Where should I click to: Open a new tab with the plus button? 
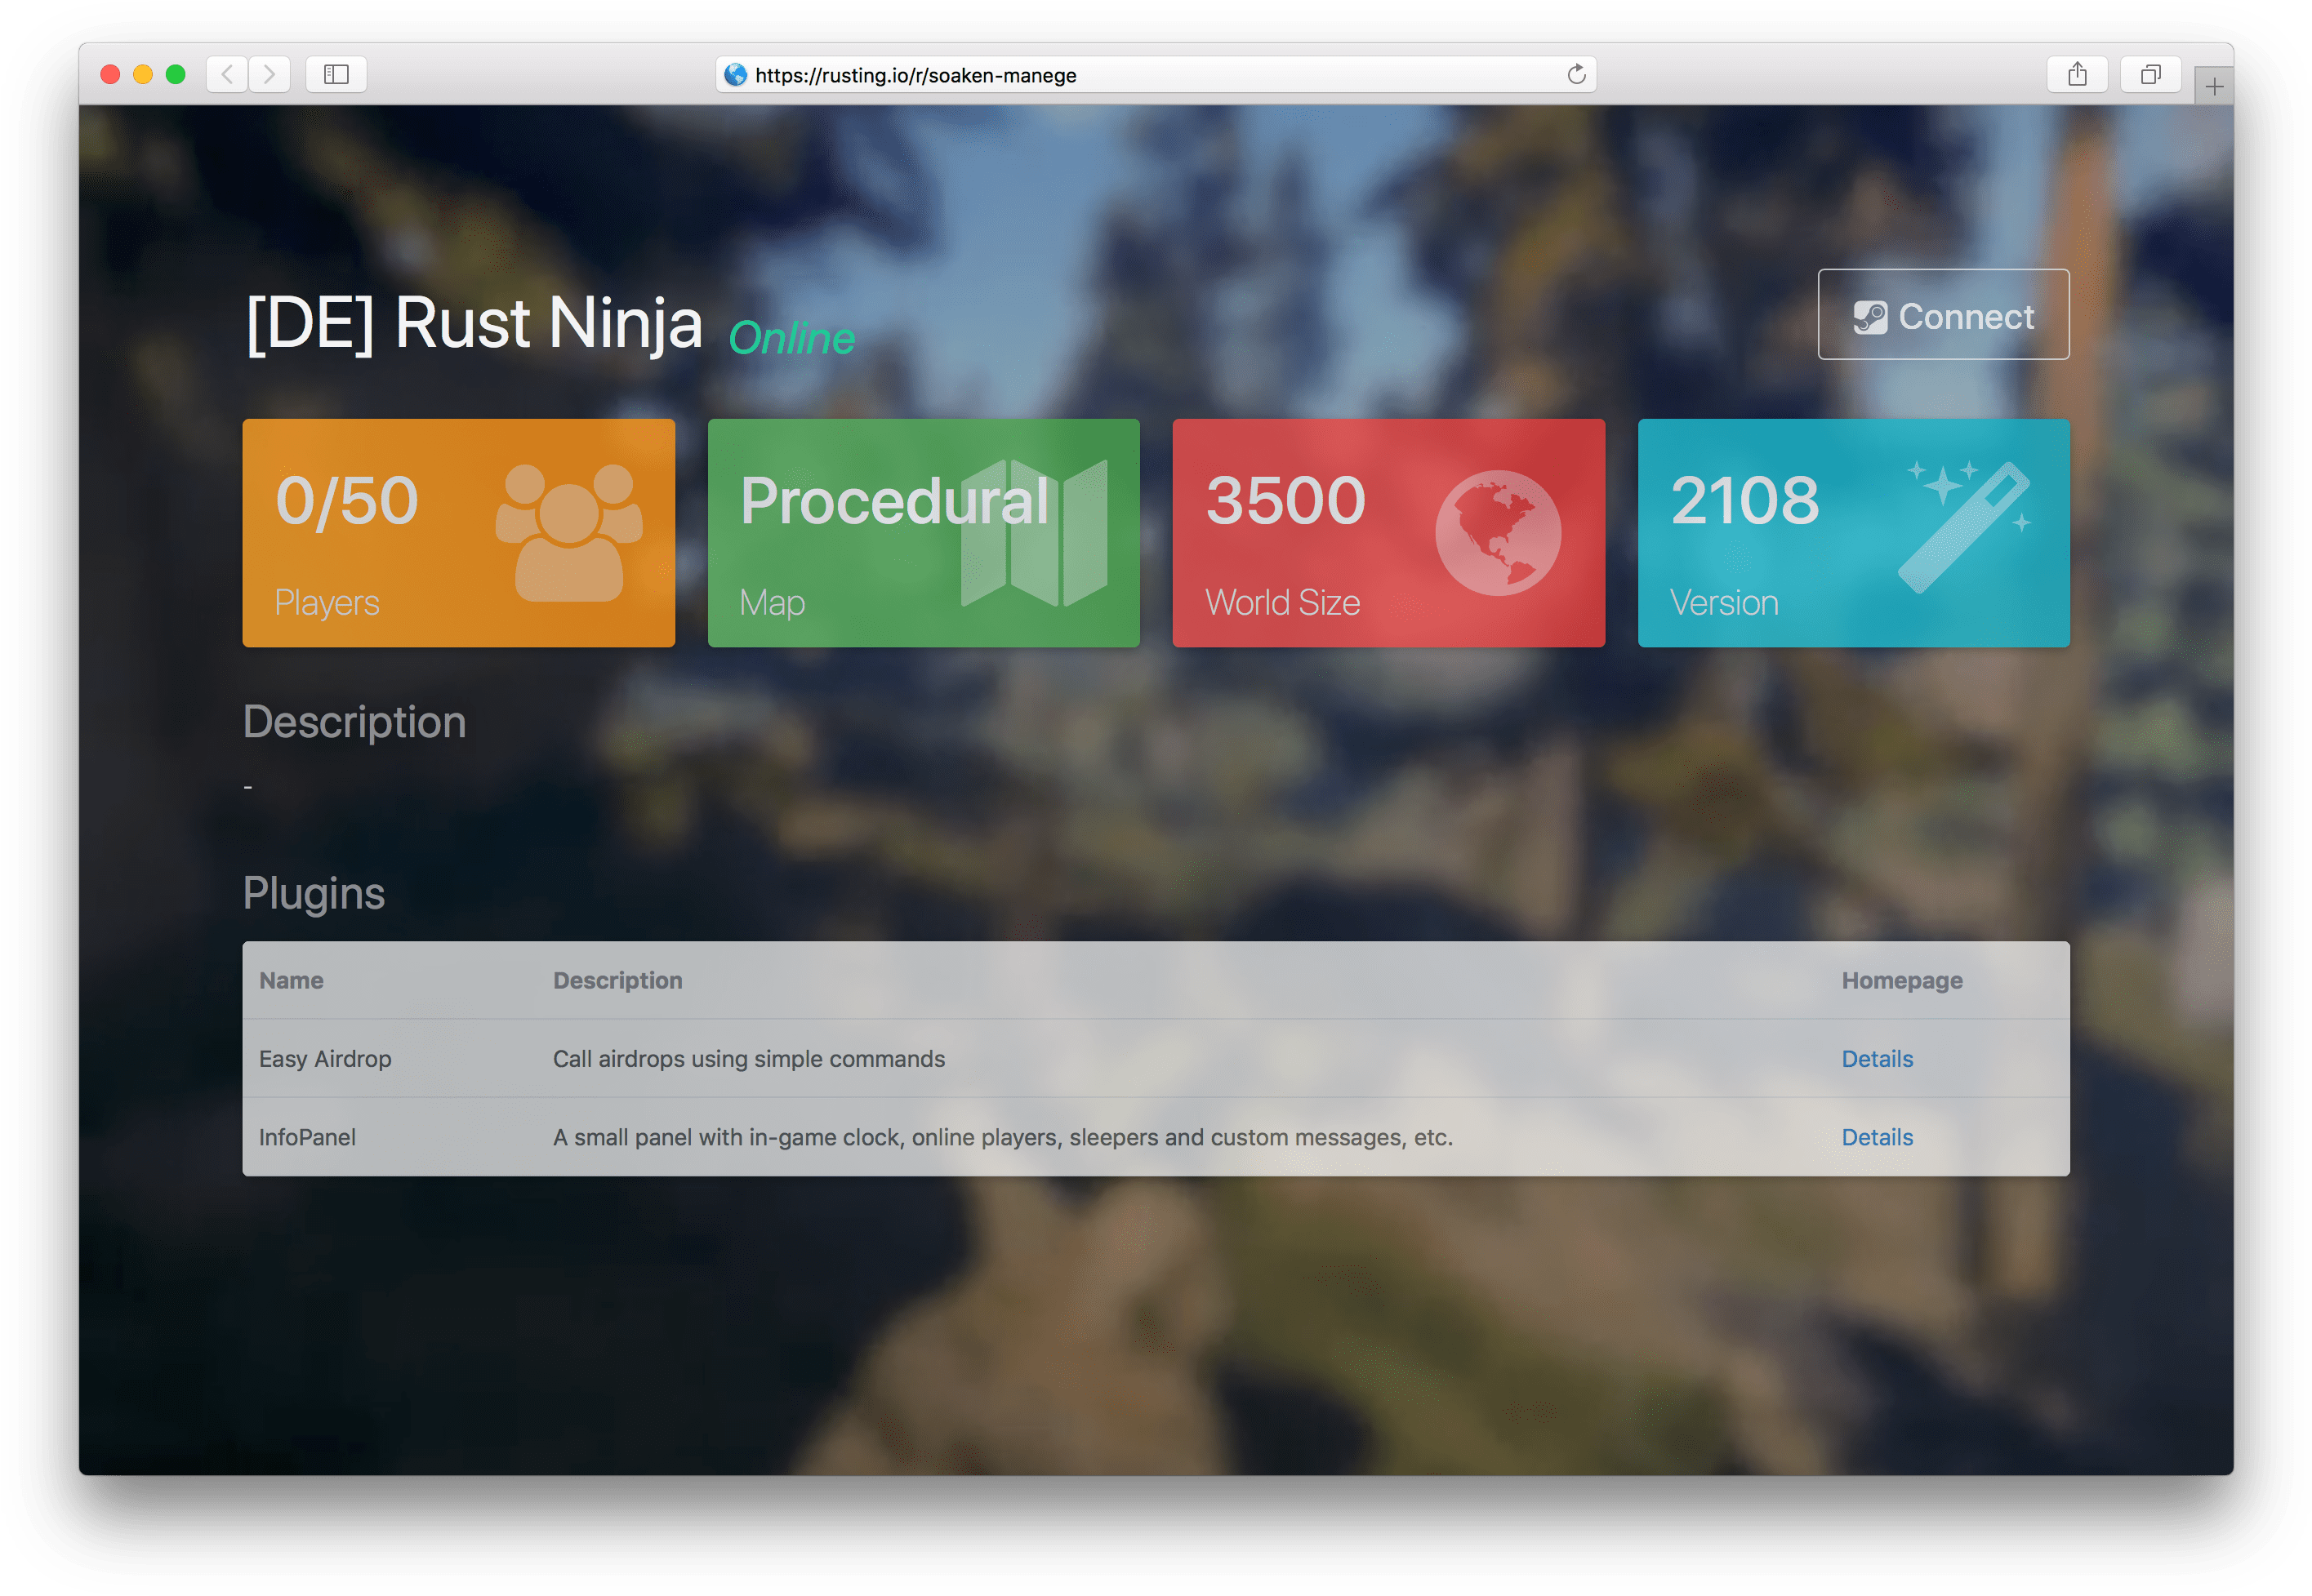tap(2214, 84)
